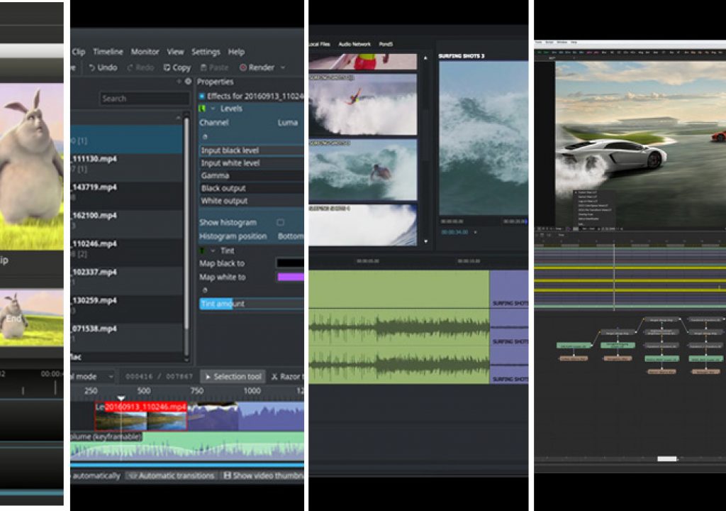Viewport: 726px width, 511px height.
Task: Adjust the Tint amount slider
Action: point(252,304)
